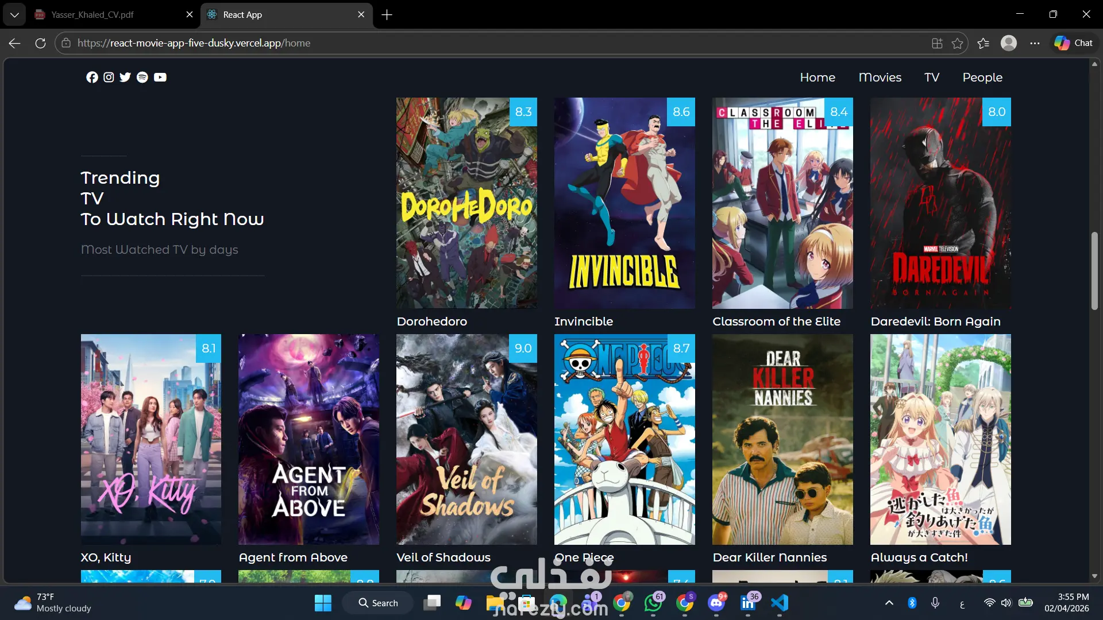Refresh the page with reload icon

(x=40, y=43)
